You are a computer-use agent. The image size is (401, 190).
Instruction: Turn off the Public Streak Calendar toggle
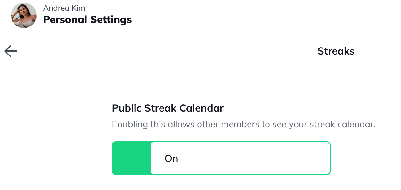click(221, 158)
